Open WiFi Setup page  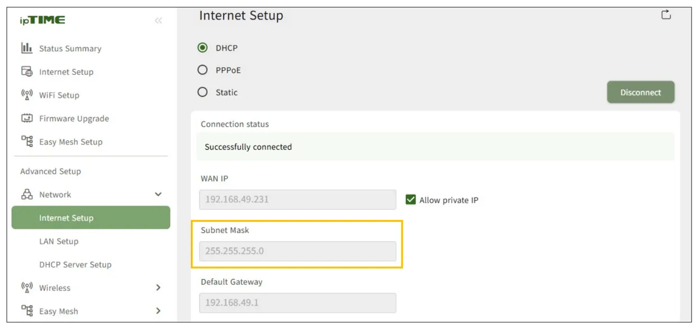coord(59,95)
